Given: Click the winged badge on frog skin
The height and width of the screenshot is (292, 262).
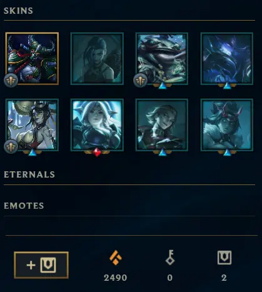Looking at the screenshot, I should coord(140,81).
